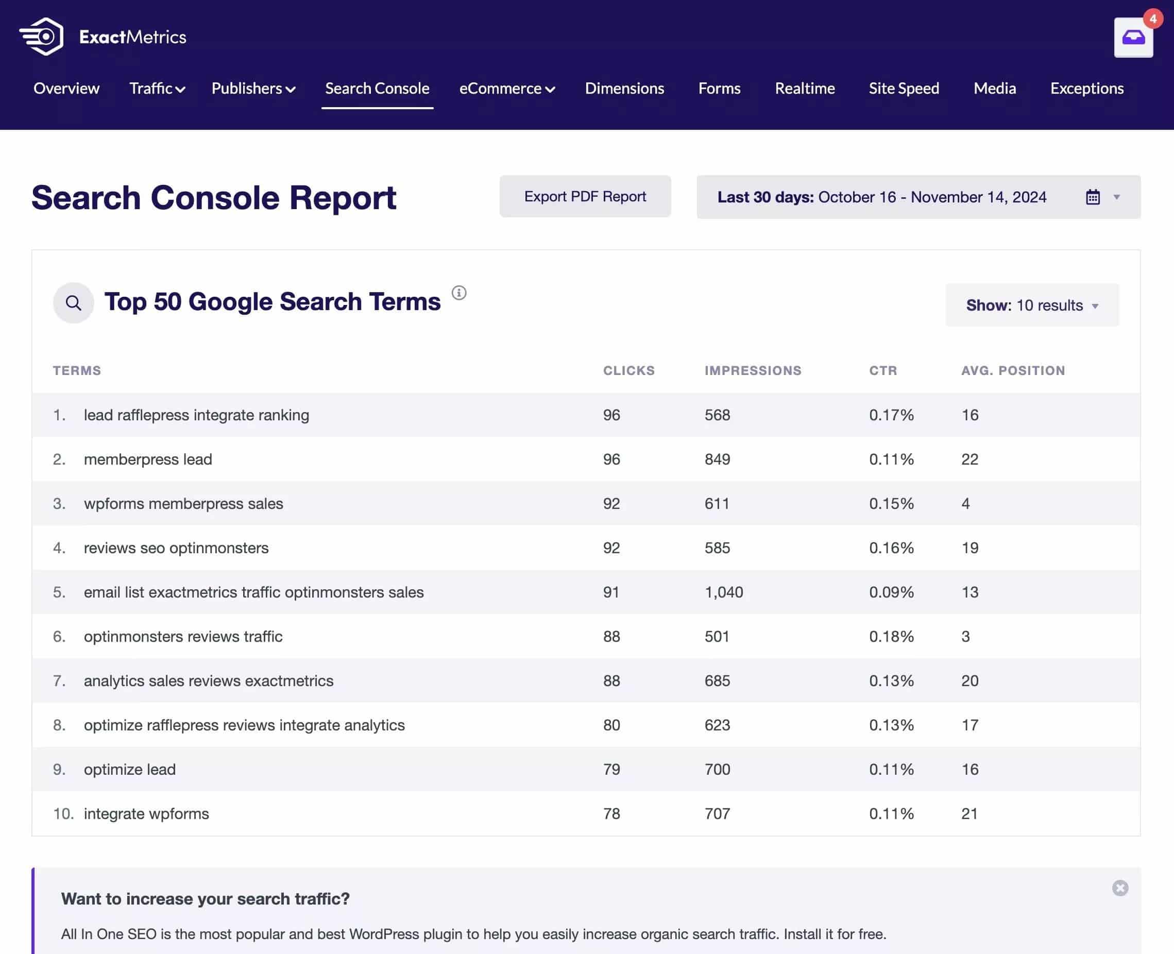The width and height of the screenshot is (1174, 954).
Task: Open the Show: 10 results dropdown
Action: pos(1032,305)
